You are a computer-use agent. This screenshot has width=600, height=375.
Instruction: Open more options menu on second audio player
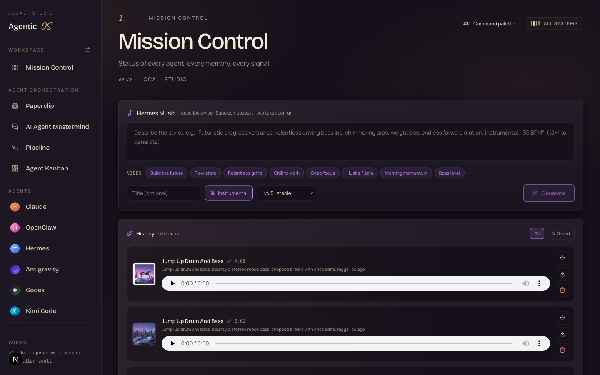[x=539, y=343]
